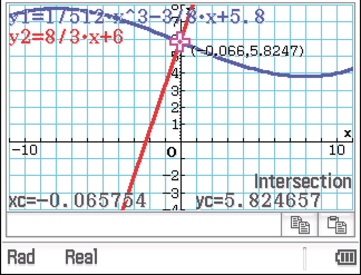Click the copy icon button
Screen dimensions: 361x275
point(299,225)
